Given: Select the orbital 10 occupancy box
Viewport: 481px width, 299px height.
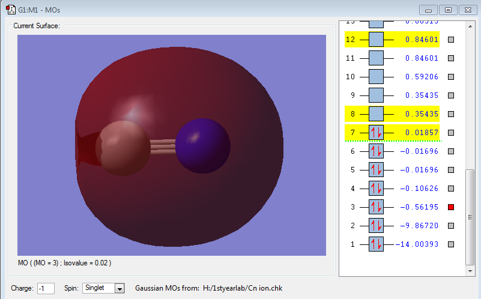Looking at the screenshot, I should 376,77.
